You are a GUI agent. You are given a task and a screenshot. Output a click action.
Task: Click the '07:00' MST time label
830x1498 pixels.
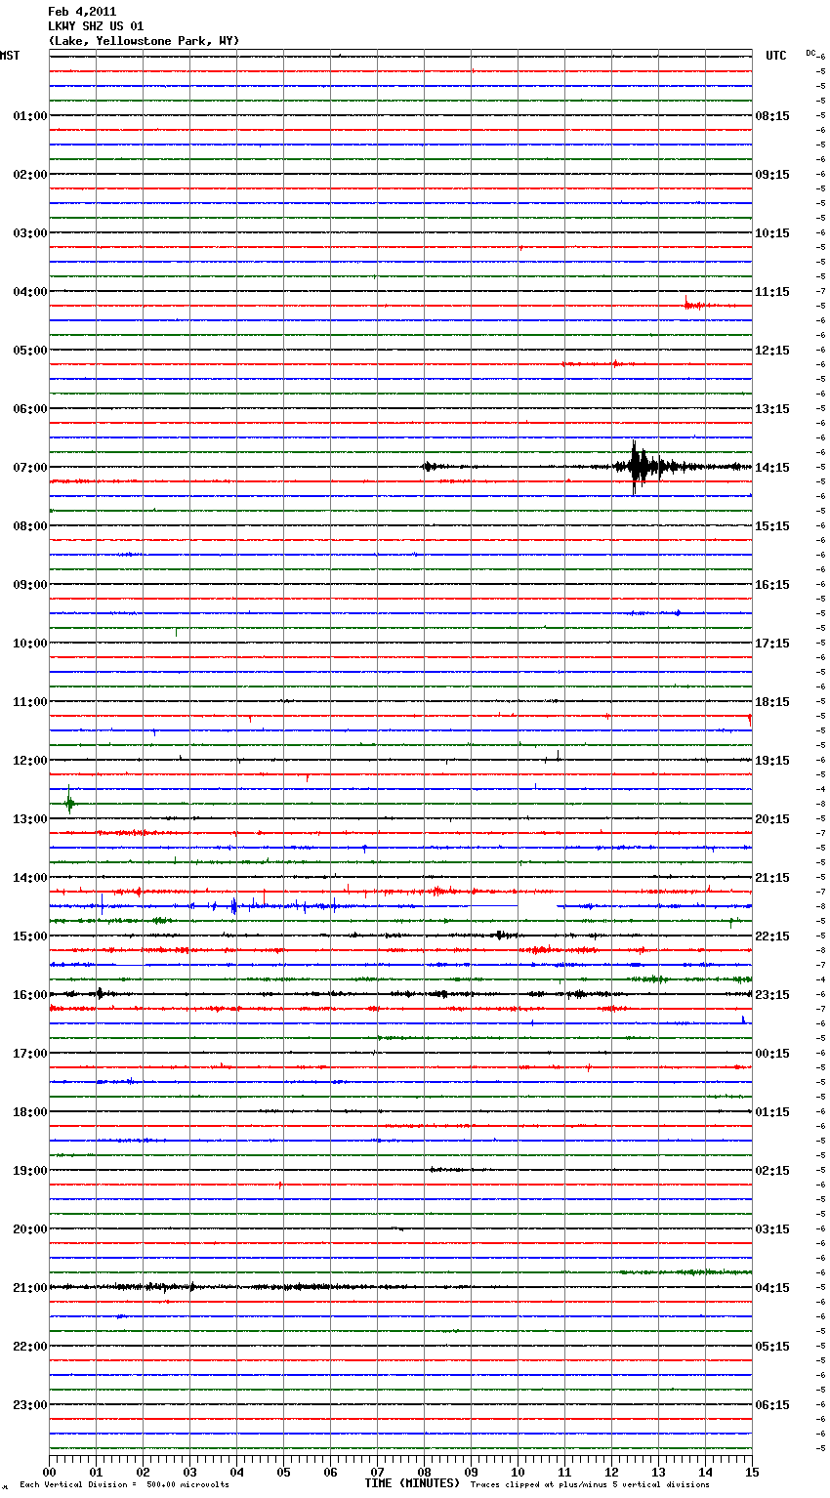click(29, 468)
